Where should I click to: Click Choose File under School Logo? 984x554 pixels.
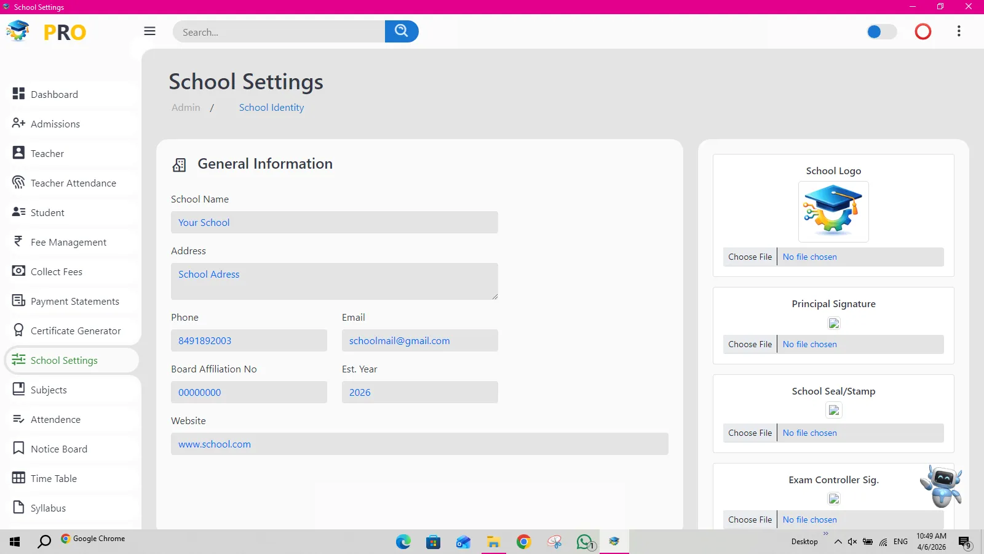pos(750,257)
